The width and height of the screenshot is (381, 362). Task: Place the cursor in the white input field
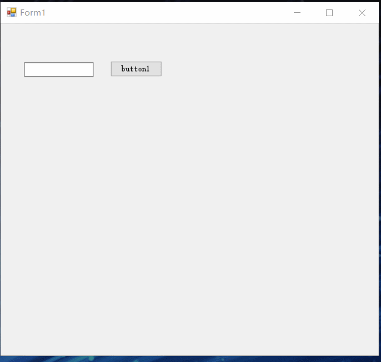pyautogui.click(x=59, y=70)
